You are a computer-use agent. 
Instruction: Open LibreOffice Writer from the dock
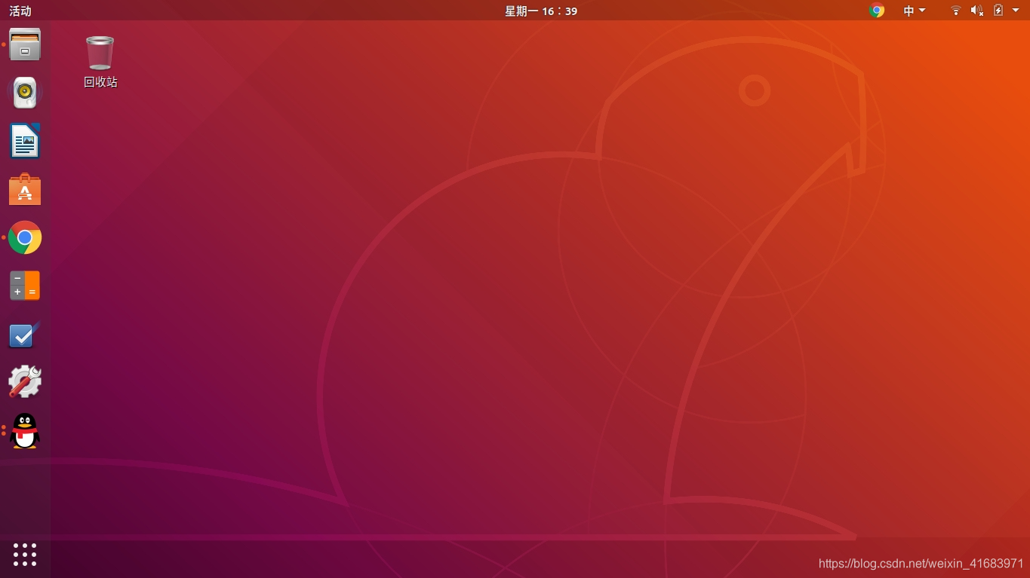click(25, 141)
